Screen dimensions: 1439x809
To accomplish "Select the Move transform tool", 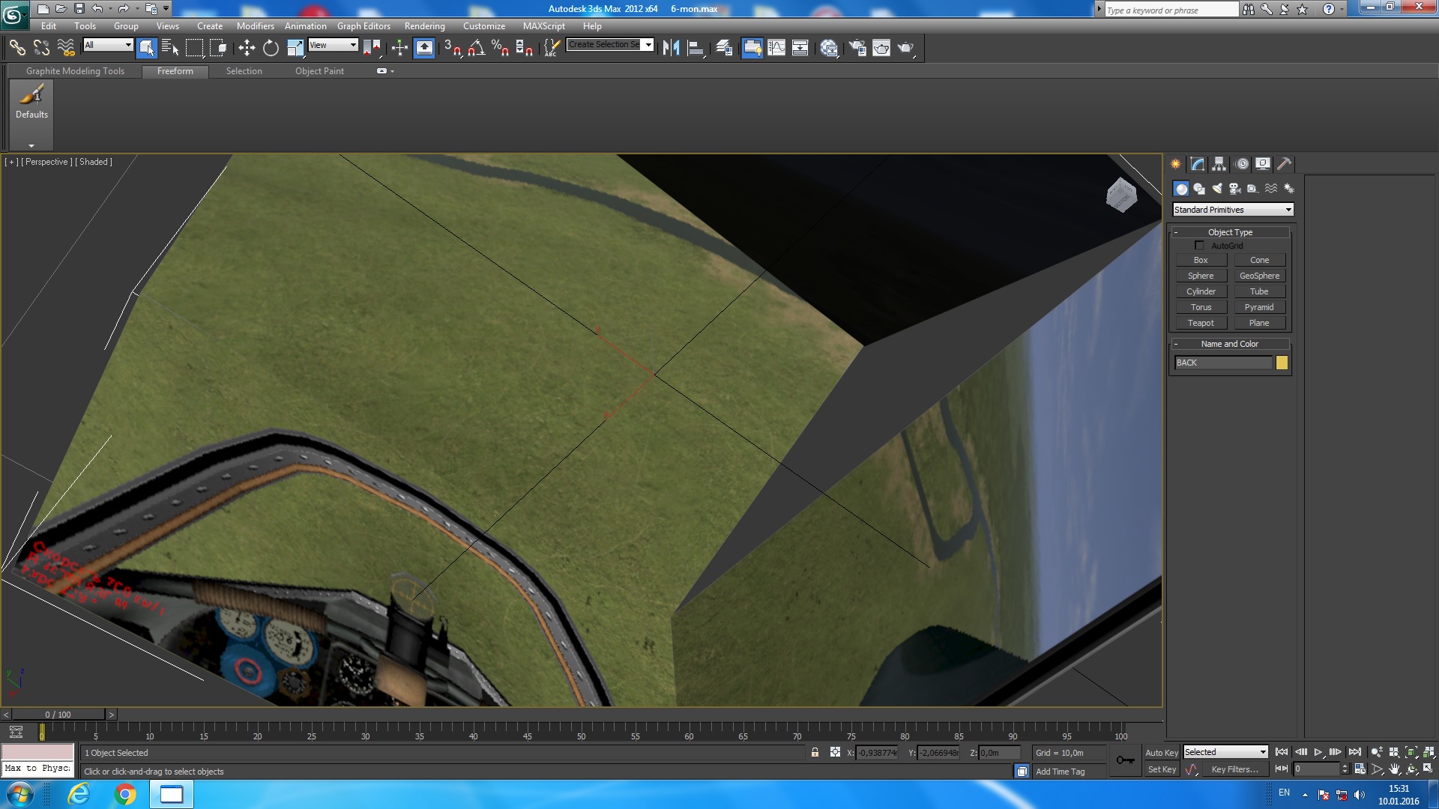I will [x=247, y=48].
